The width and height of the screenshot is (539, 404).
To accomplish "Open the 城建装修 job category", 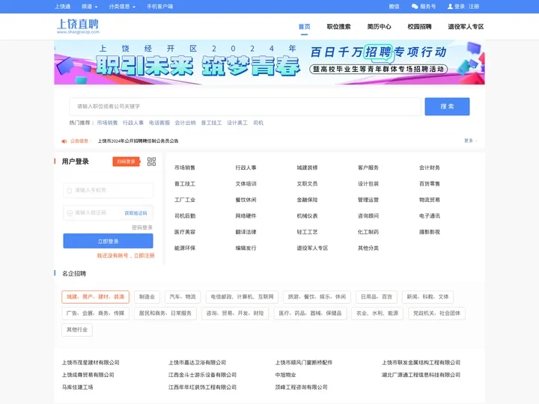I will (x=307, y=168).
